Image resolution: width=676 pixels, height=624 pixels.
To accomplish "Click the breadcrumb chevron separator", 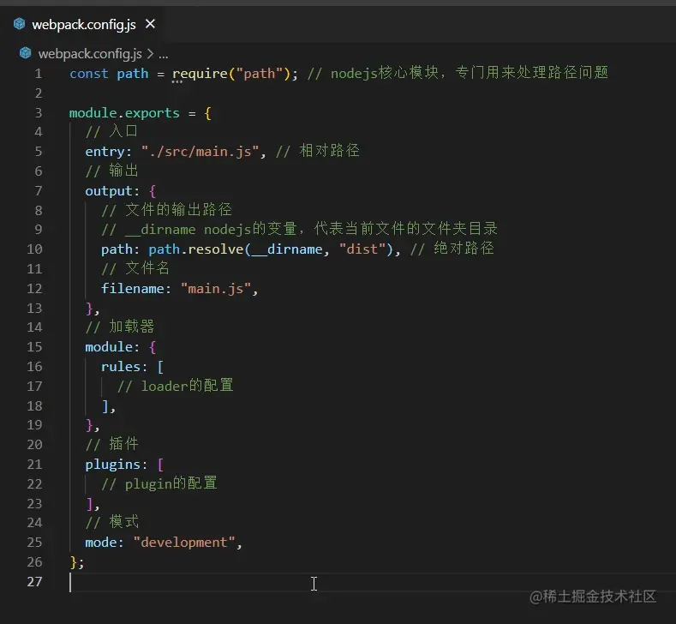I will click(150, 54).
